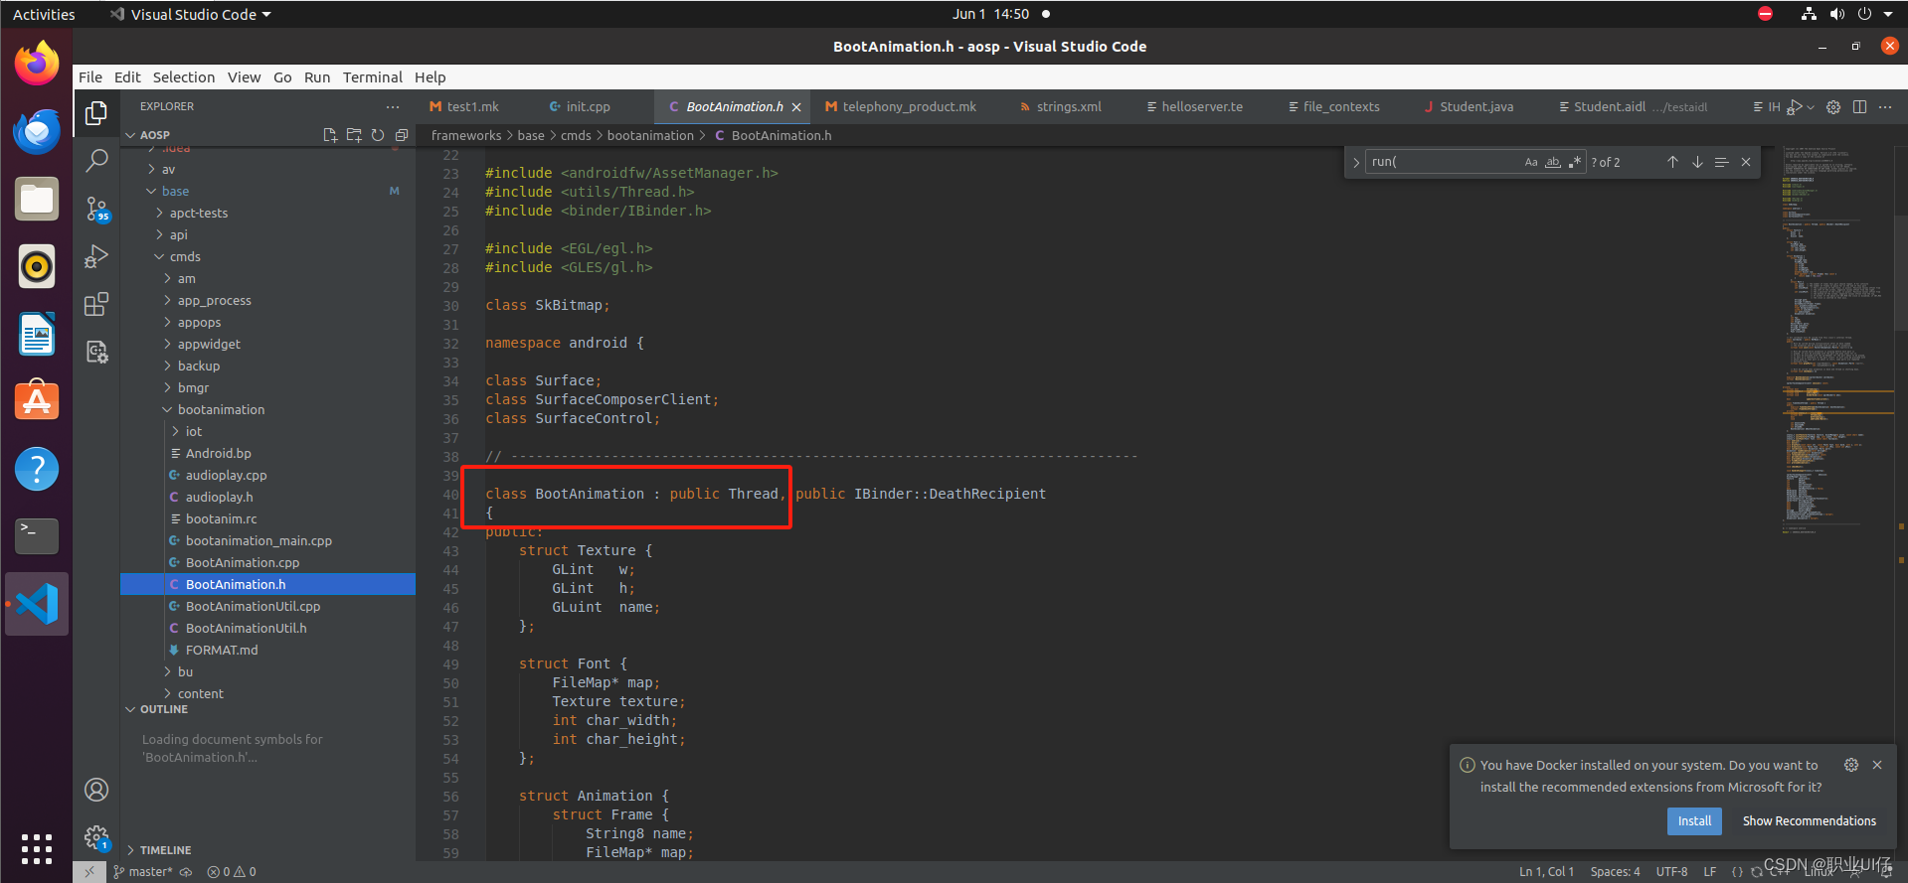The height and width of the screenshot is (883, 1908).
Task: Open the Explorer more actions ellipsis
Action: [x=393, y=106]
